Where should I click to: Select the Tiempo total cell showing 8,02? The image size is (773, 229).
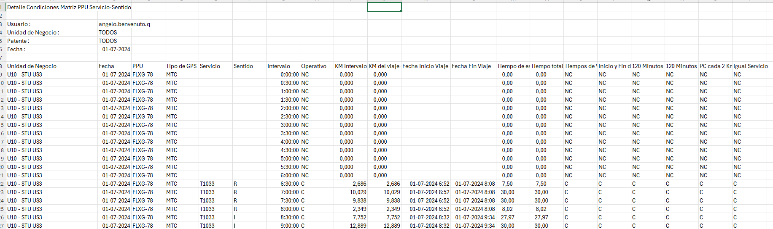tap(541, 209)
